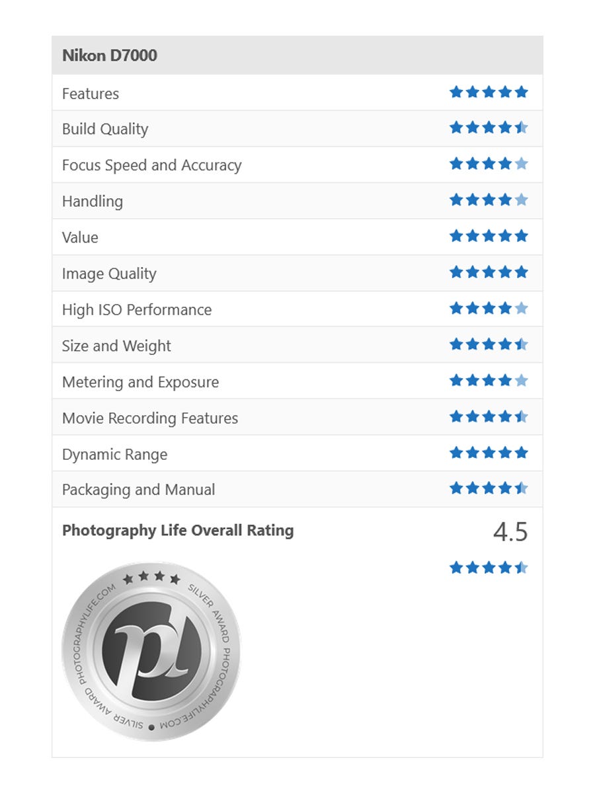Click the Metering and Exposure stars
This screenshot has height=793, width=595.
[489, 381]
